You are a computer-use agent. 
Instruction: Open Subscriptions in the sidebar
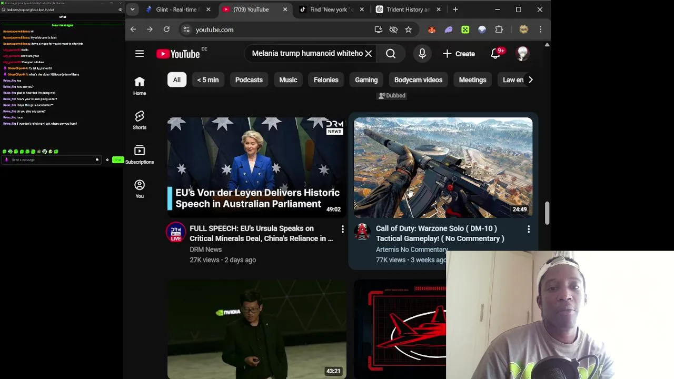pos(140,155)
